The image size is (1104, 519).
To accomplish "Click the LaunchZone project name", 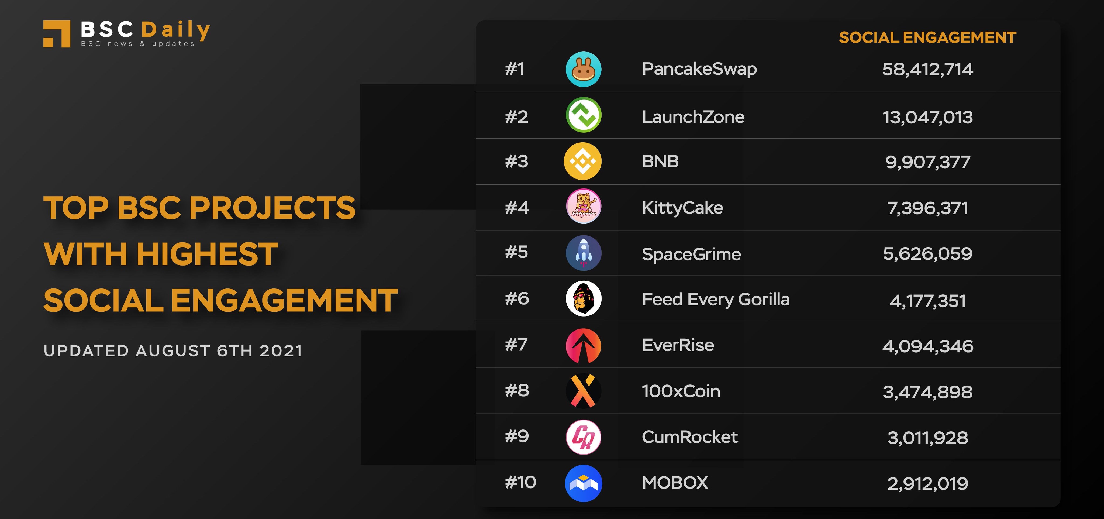I will coord(693,117).
